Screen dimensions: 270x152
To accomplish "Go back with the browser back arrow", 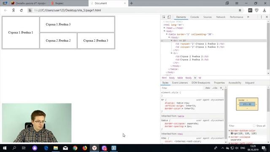I will pos(5,10).
